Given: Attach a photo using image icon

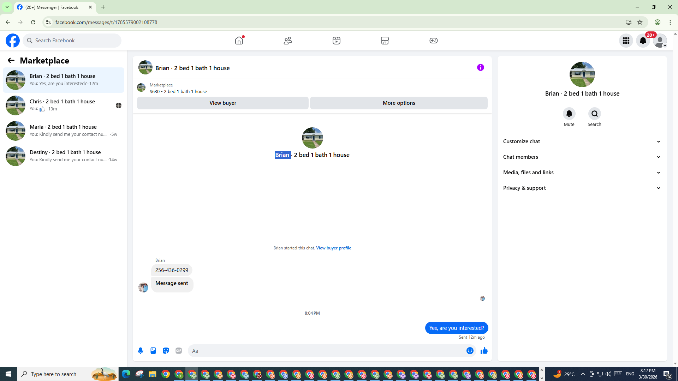Looking at the screenshot, I should coord(153,351).
